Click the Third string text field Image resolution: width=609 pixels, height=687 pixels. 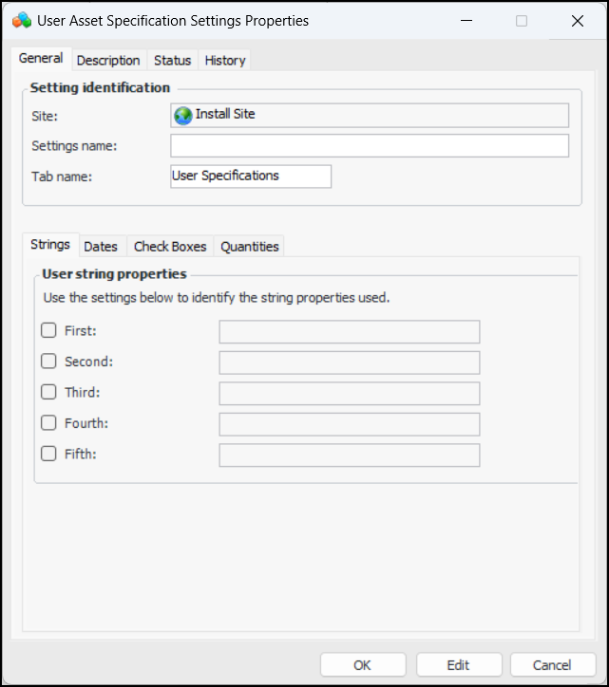pyautogui.click(x=350, y=393)
